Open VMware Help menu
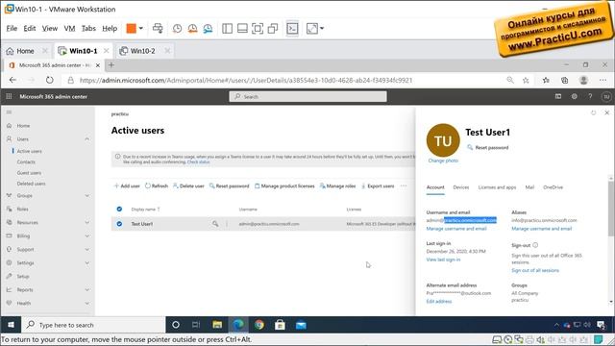 (110, 28)
